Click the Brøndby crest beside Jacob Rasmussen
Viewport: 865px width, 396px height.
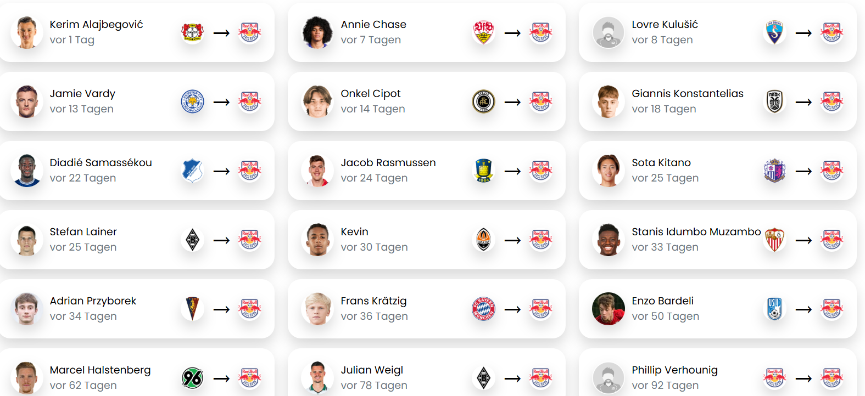click(x=484, y=171)
